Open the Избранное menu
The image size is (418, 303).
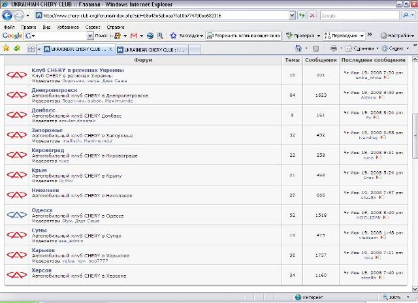[68, 27]
